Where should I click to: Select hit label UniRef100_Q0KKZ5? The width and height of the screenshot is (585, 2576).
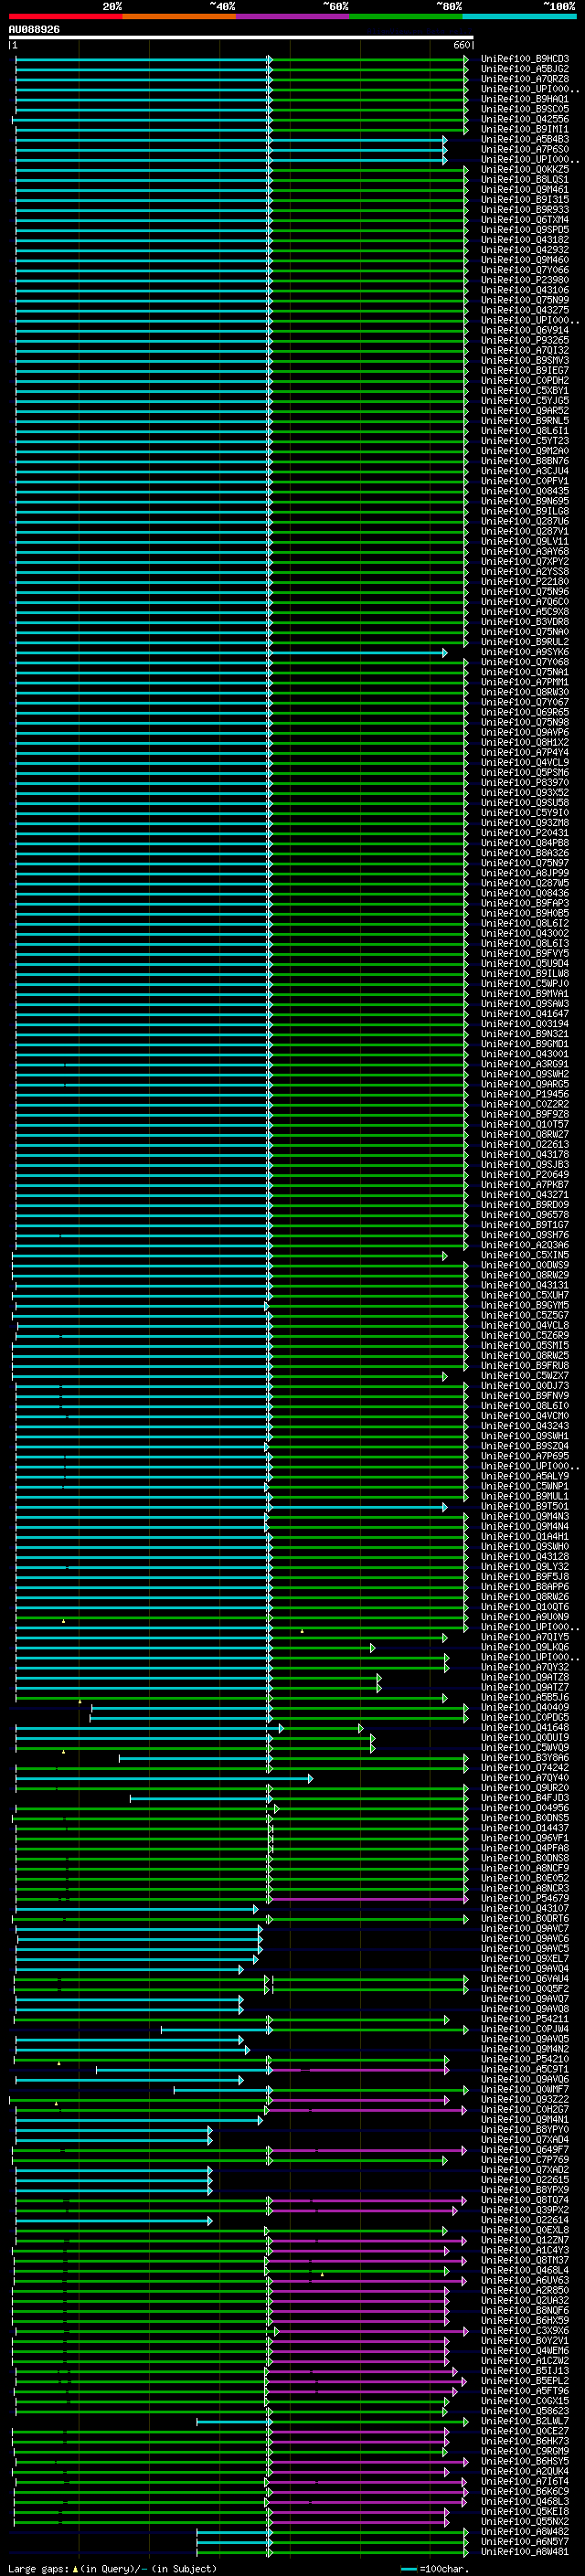[x=525, y=170]
